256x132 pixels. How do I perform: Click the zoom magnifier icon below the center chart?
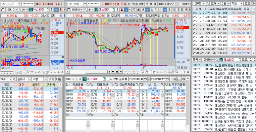pos(177,72)
